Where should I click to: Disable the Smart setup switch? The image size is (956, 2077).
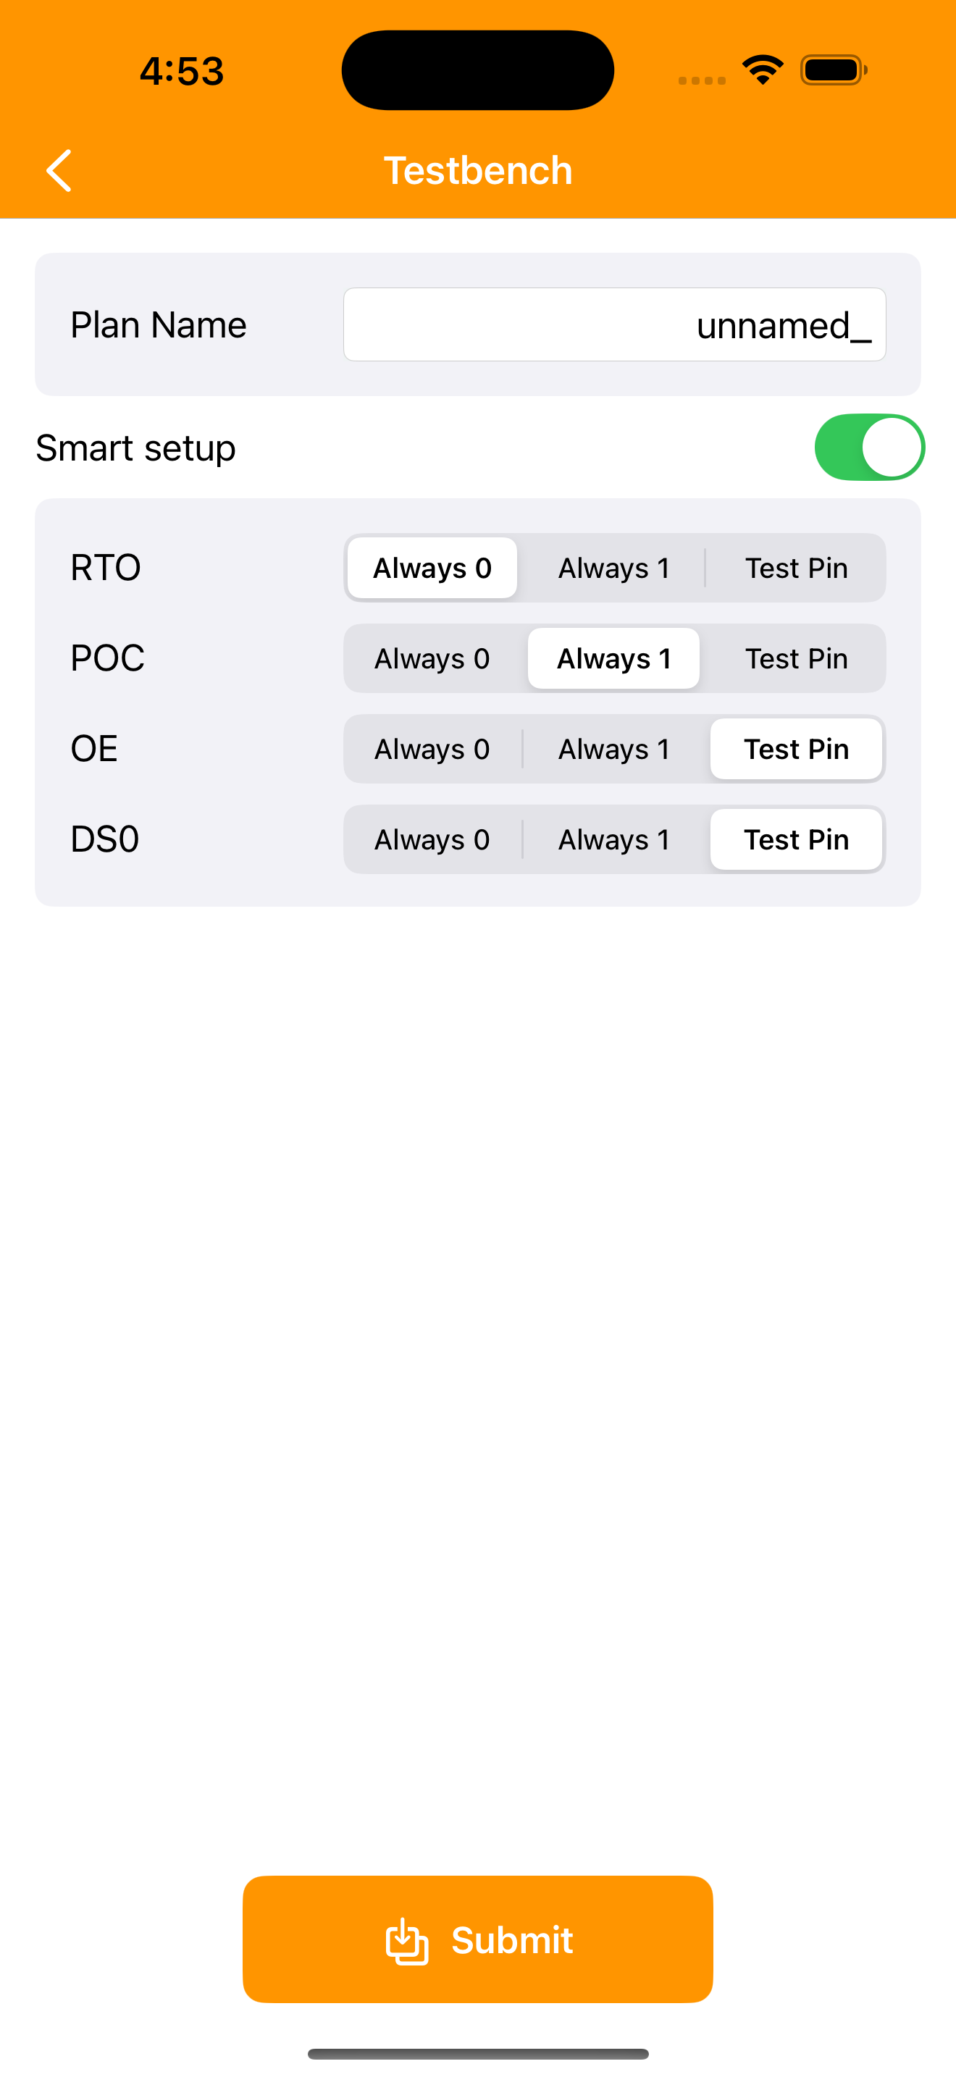coord(869,448)
